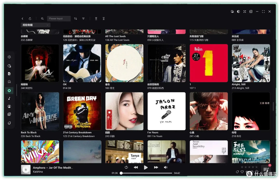Open the 21st Century Breakdown cover
This screenshot has width=280, height=180.
point(82,111)
